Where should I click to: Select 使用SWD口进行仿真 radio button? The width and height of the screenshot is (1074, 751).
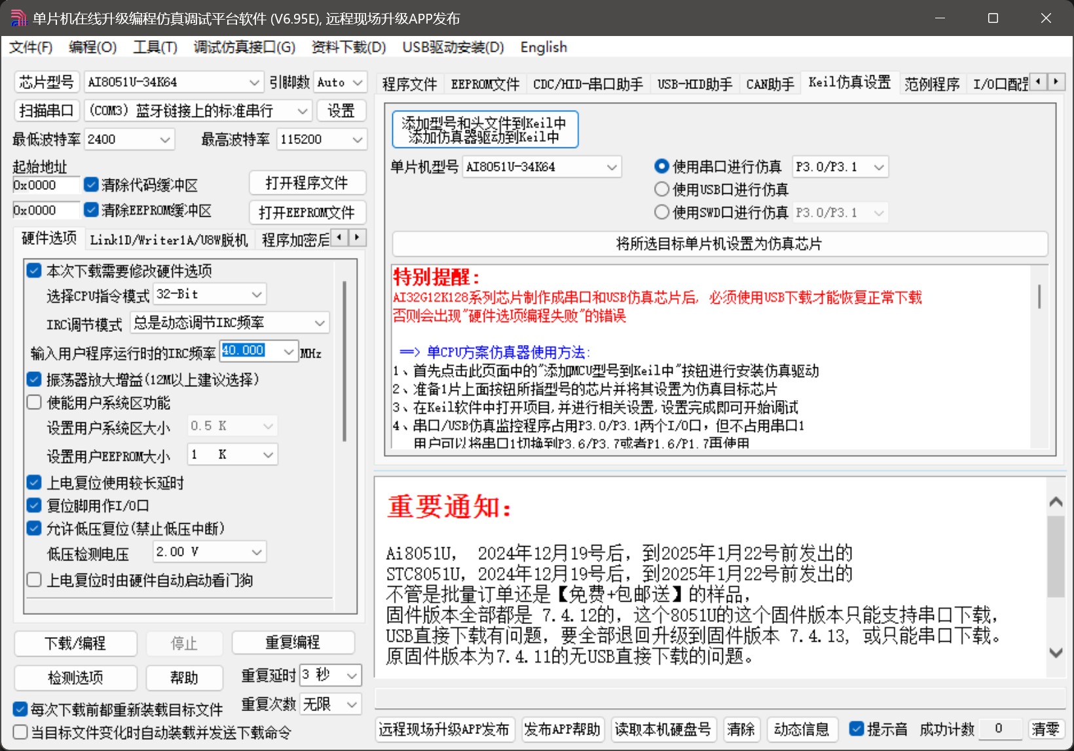tap(661, 212)
